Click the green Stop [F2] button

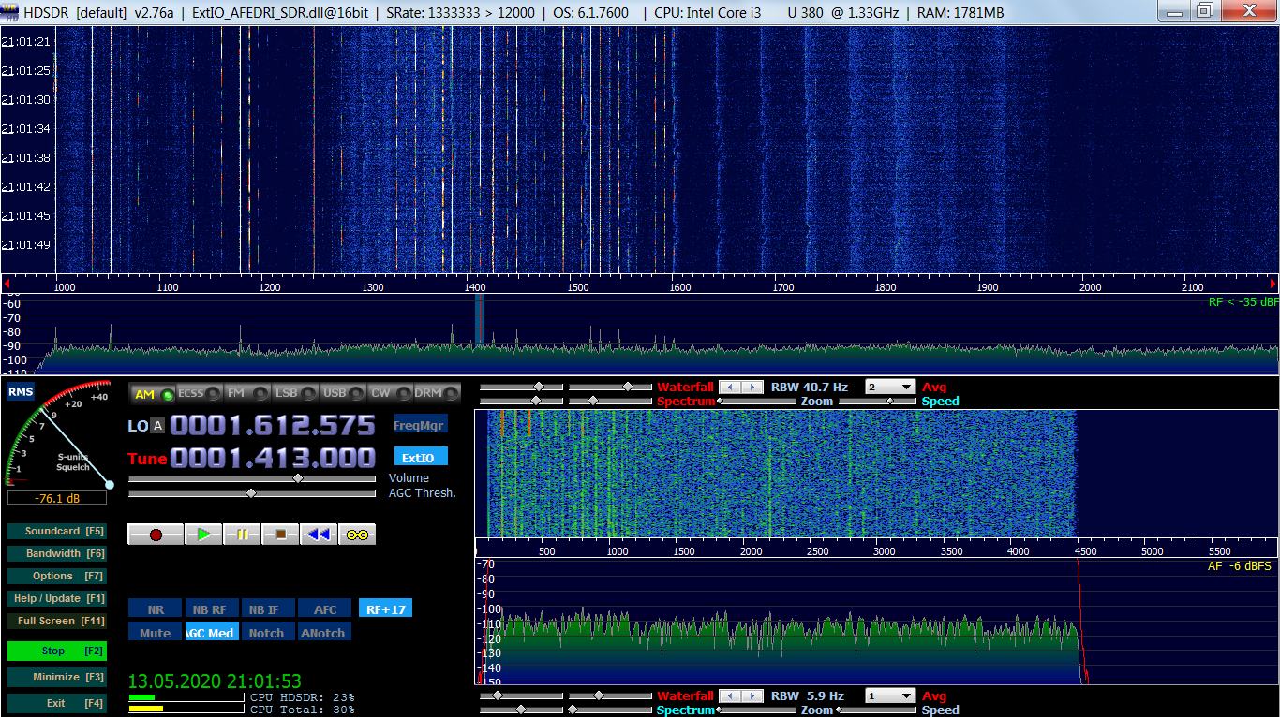[56, 651]
